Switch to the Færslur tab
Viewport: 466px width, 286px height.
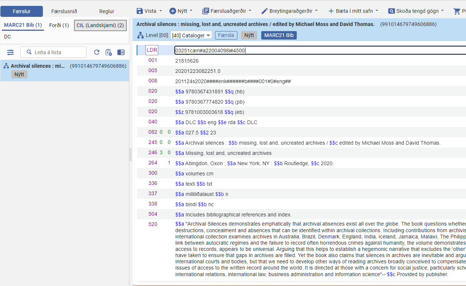(22, 11)
